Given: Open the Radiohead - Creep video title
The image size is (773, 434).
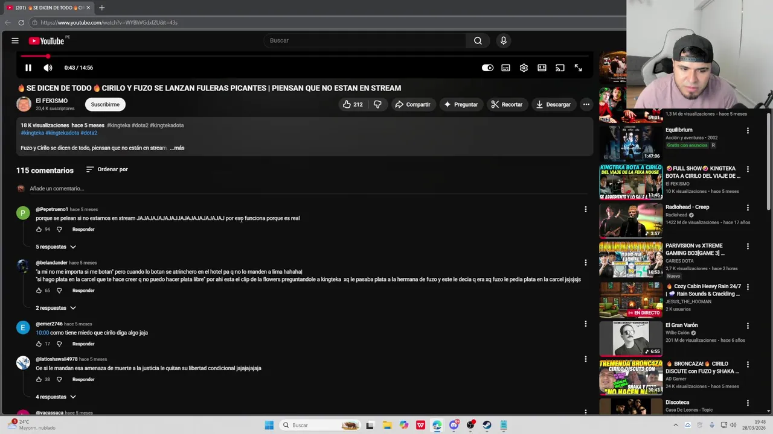Looking at the screenshot, I should 687,207.
